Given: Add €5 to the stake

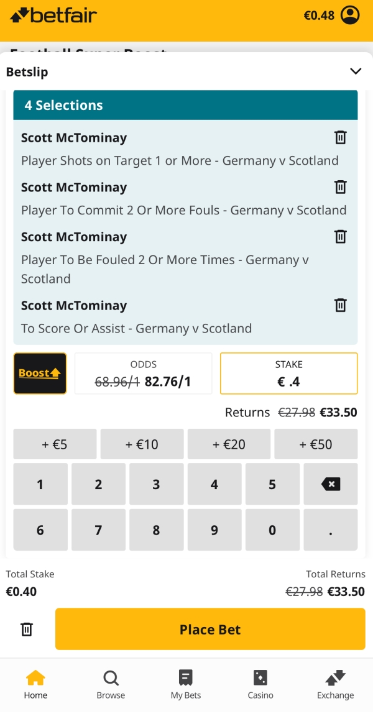Looking at the screenshot, I should 55,444.
